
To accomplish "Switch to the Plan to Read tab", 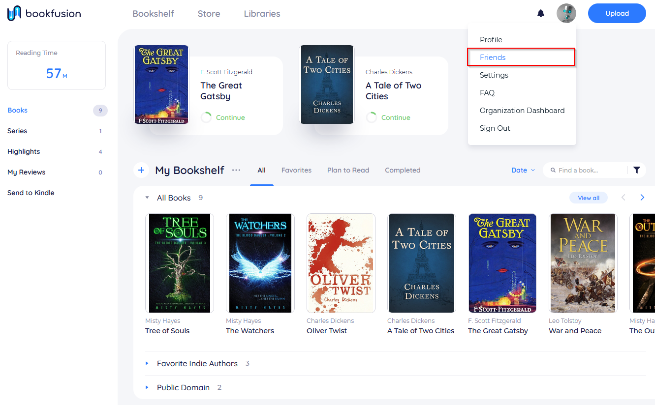I will 348,170.
